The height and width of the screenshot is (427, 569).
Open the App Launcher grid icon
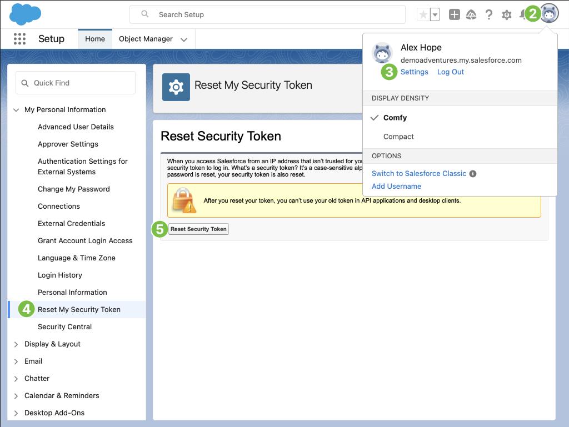(19, 39)
